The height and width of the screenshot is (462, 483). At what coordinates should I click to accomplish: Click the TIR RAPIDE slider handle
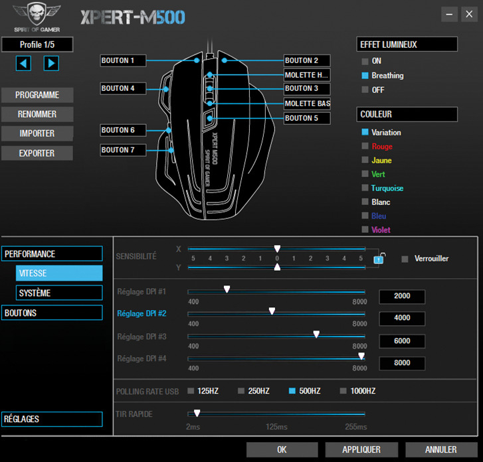[197, 413]
